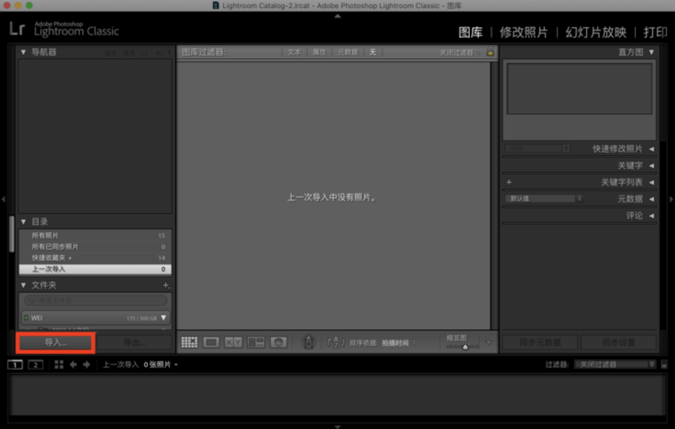
Task: Switch to Grid view in the toolbar
Action: (189, 342)
